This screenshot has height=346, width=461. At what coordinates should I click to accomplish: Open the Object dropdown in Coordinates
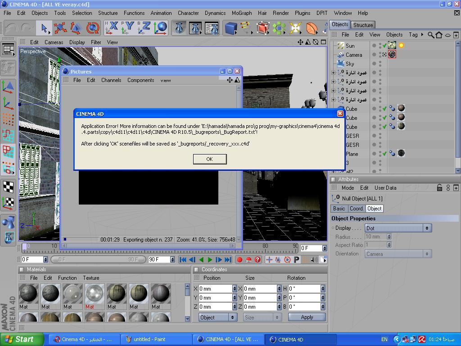click(x=218, y=318)
